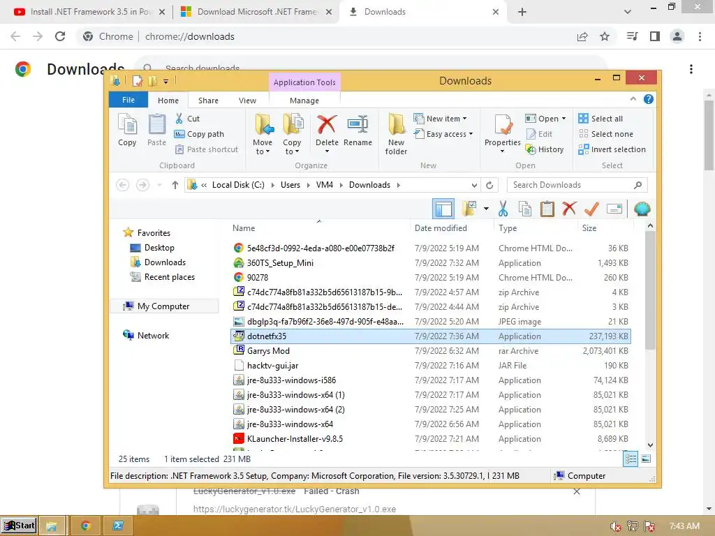Viewport: 715px width, 536px height.
Task: Click History in the Open group
Action: tap(545, 149)
